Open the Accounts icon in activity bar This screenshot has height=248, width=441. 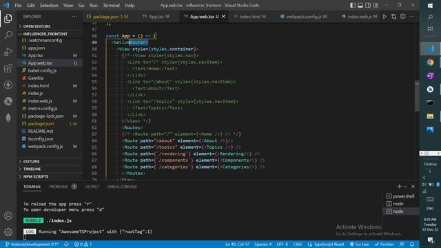point(8,216)
